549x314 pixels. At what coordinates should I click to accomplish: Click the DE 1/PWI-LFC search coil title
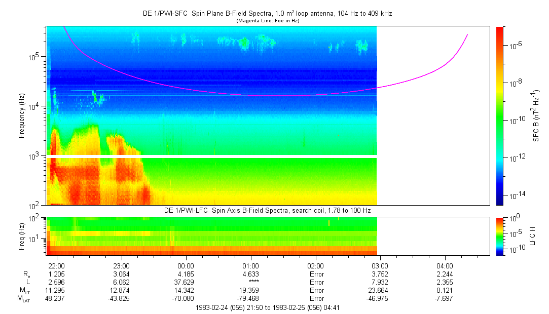coord(267,210)
